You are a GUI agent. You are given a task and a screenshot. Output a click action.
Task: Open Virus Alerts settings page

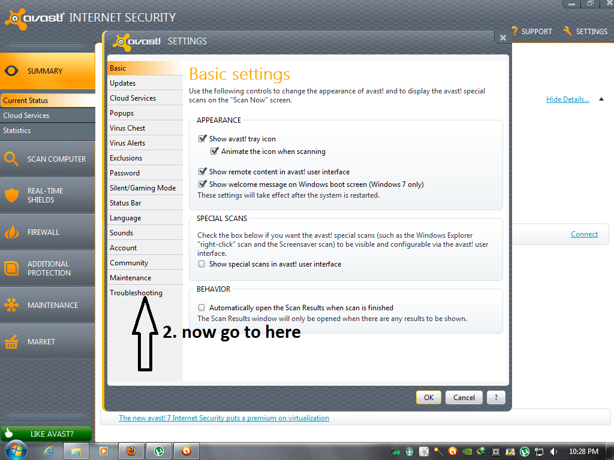click(145, 143)
